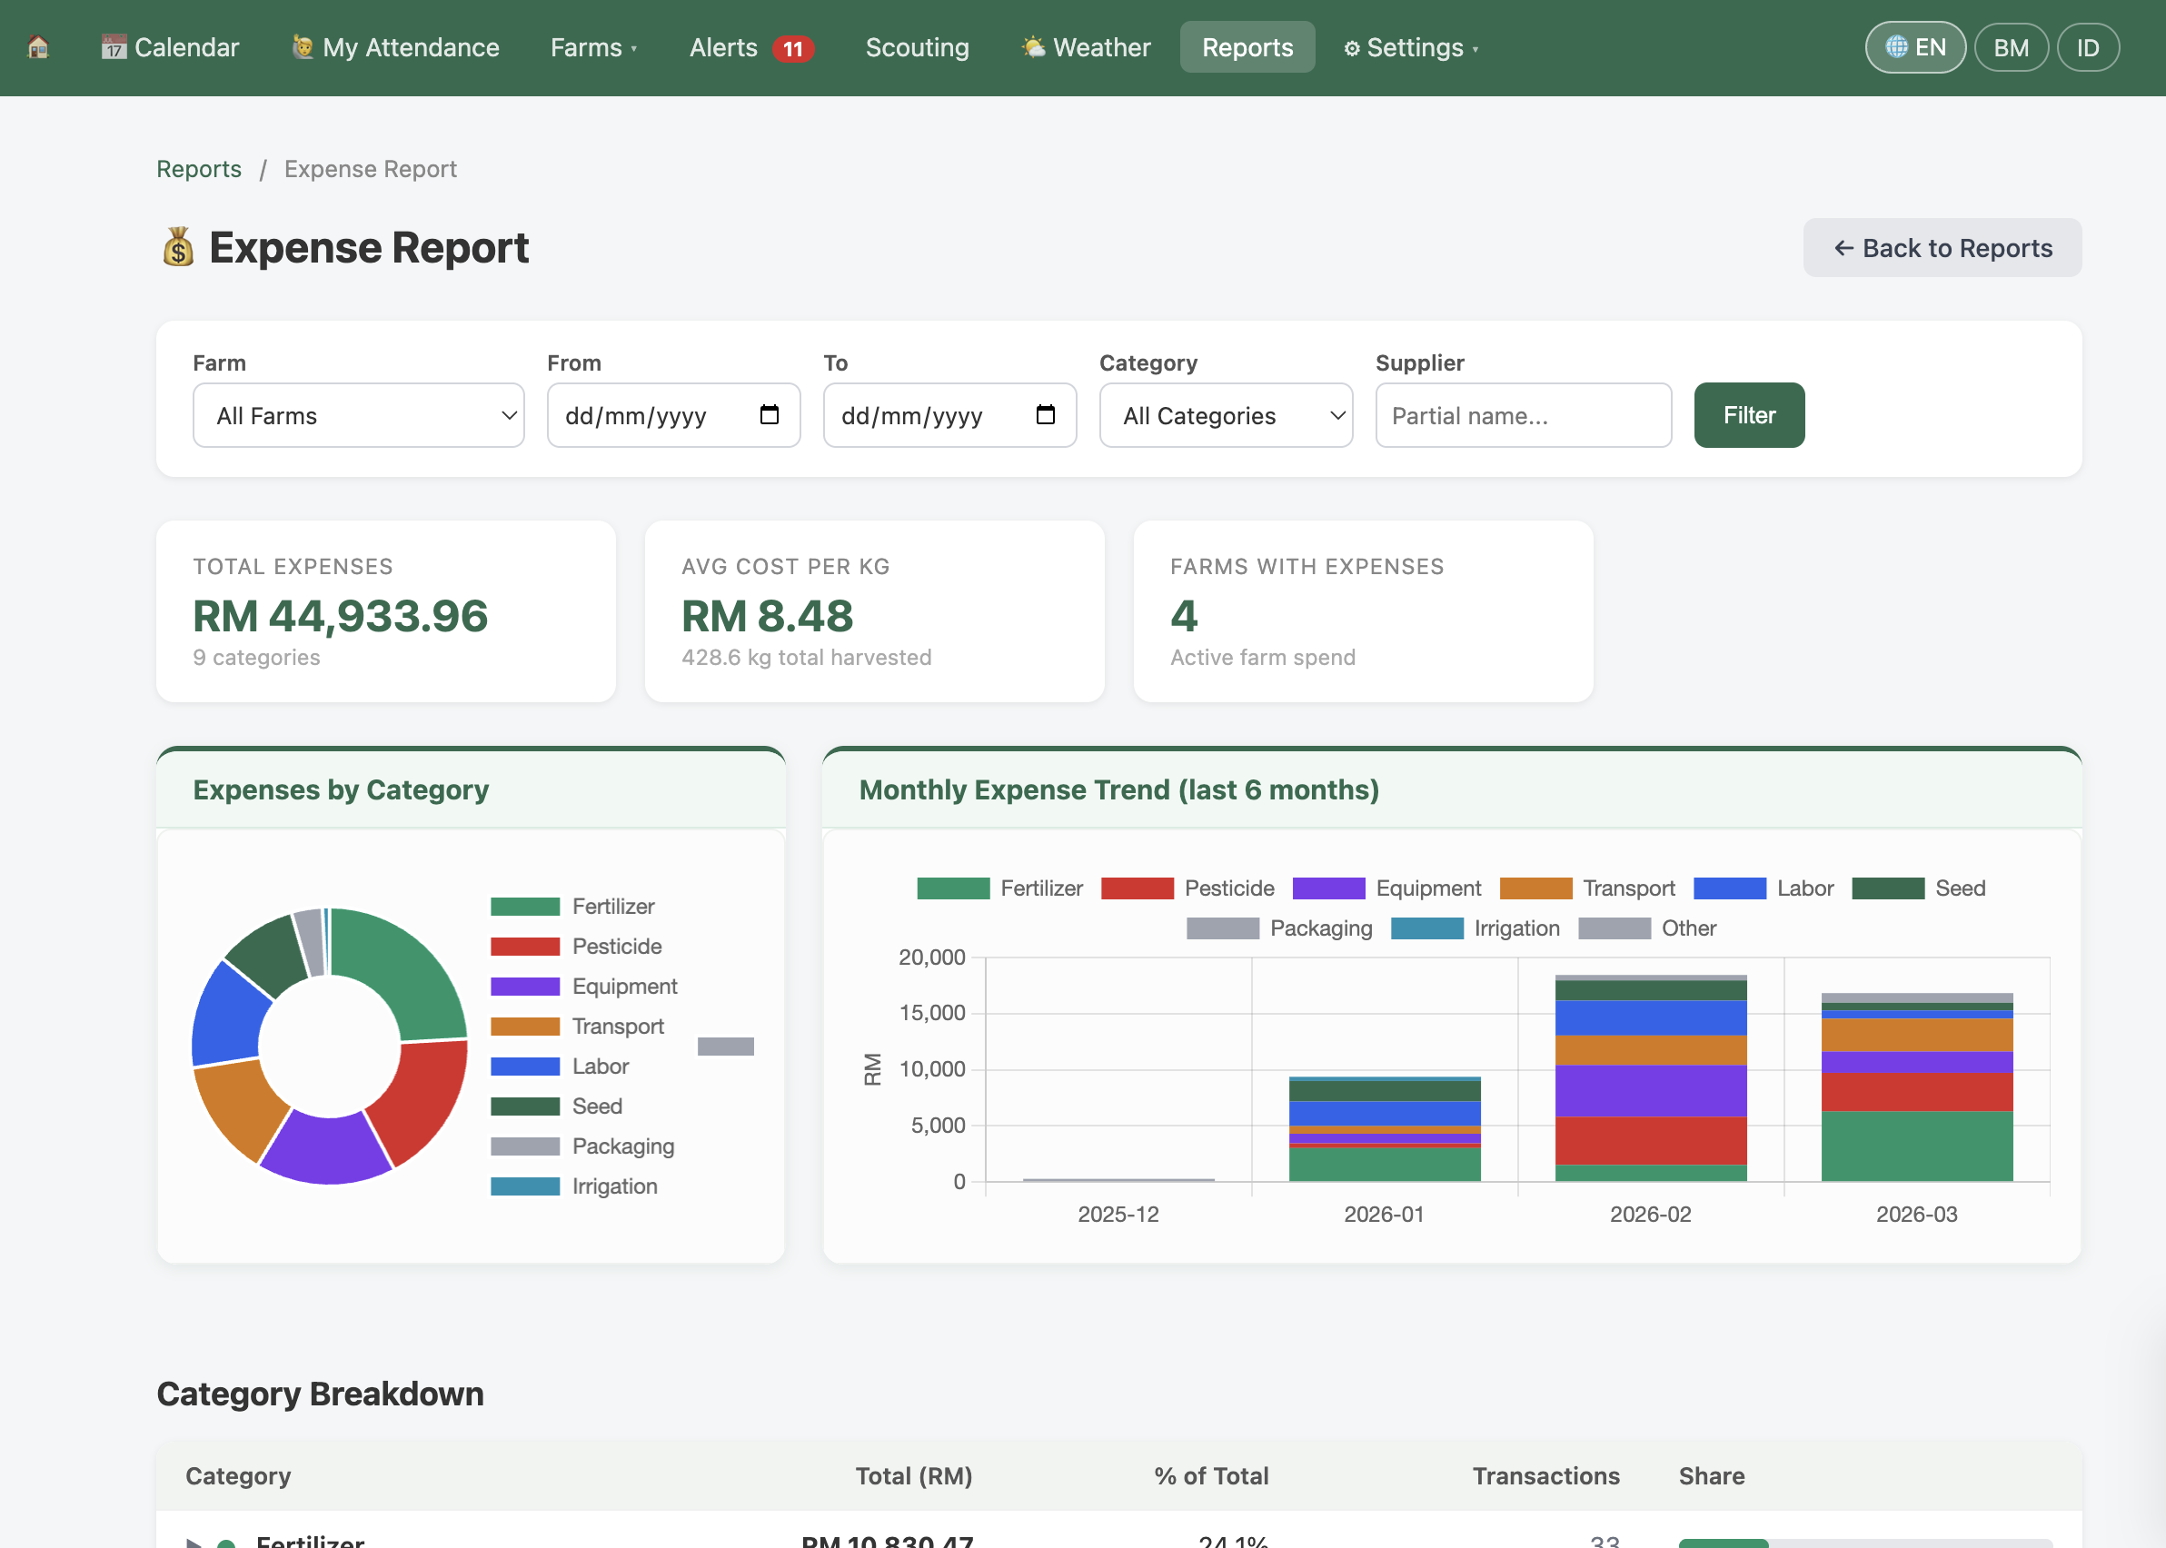
Task: Expand the Settings dropdown
Action: pyautogui.click(x=1411, y=46)
